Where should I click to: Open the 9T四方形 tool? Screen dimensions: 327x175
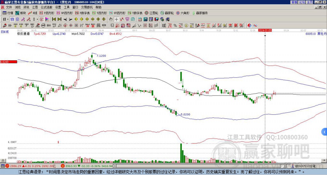click(x=118, y=13)
